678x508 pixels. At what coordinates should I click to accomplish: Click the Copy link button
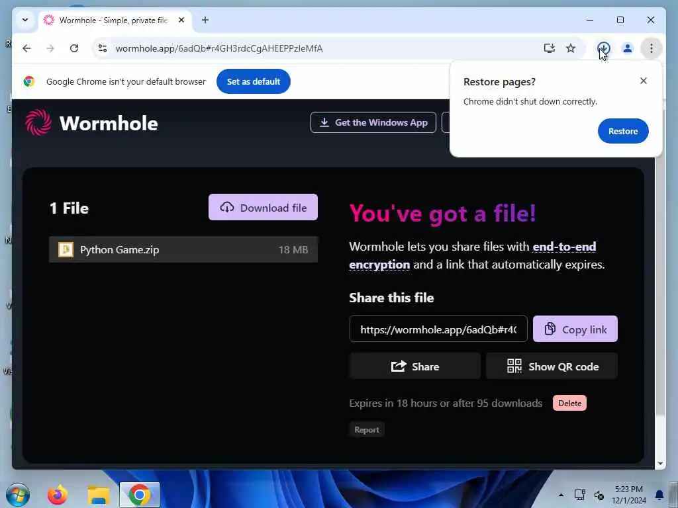click(575, 329)
